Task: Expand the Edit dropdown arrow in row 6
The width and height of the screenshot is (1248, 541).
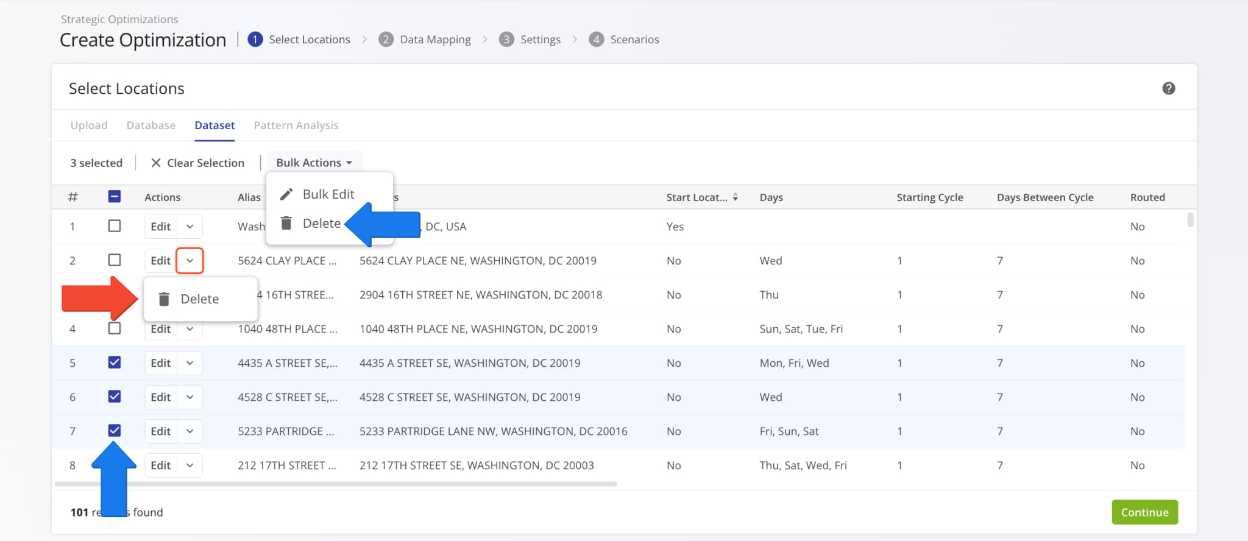Action: [190, 397]
